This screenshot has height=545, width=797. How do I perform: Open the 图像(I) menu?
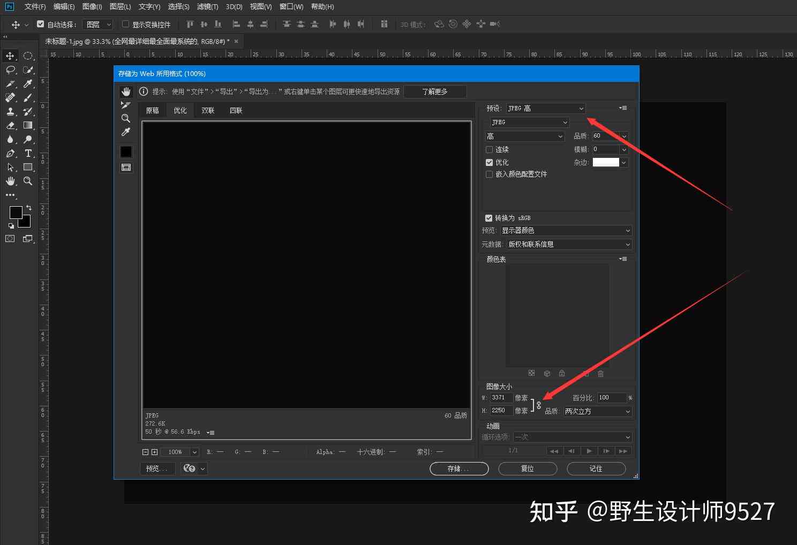[x=92, y=6]
